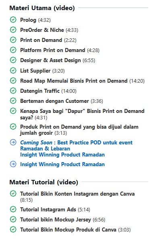
Task: Open the standalone Insight Winning Product Ramadan link
Action: (x=62, y=164)
